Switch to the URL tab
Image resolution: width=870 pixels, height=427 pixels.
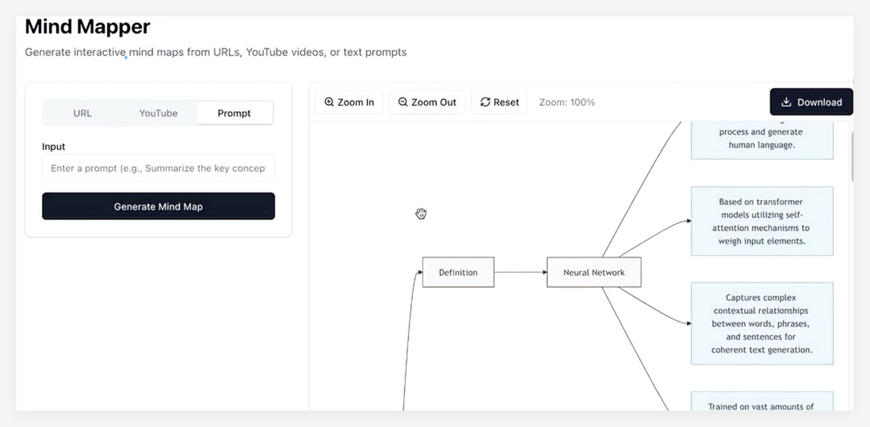tap(82, 113)
